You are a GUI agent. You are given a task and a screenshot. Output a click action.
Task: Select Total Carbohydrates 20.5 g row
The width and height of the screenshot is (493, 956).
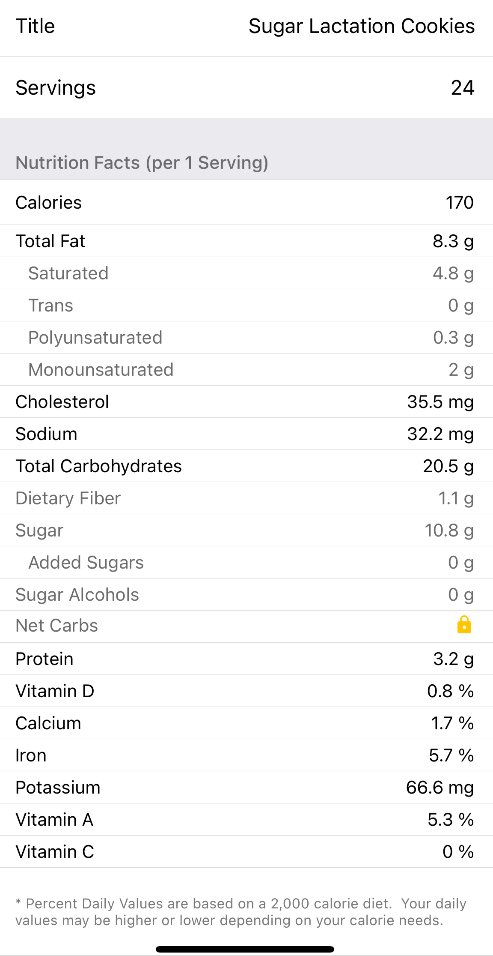(x=246, y=466)
